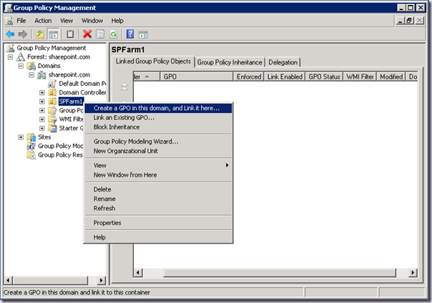Expand the Sites node
The width and height of the screenshot is (432, 303).
pyautogui.click(x=21, y=137)
